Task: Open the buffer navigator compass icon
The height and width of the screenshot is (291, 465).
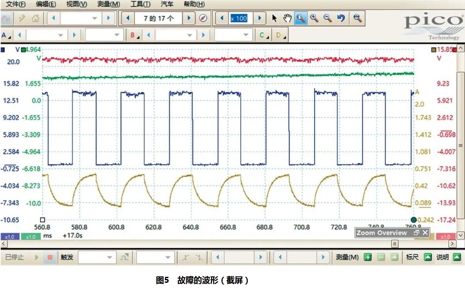Action: pos(203,19)
